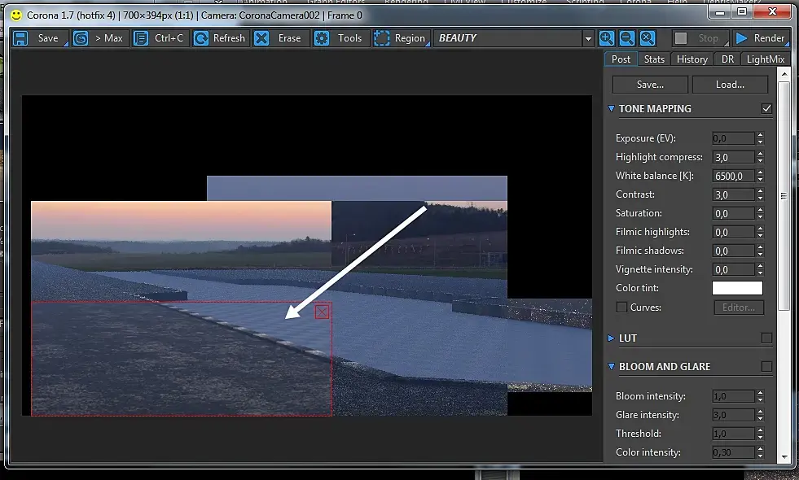Click the reset zoom magnifier icon
Image resolution: width=799 pixels, height=480 pixels.
coord(648,38)
